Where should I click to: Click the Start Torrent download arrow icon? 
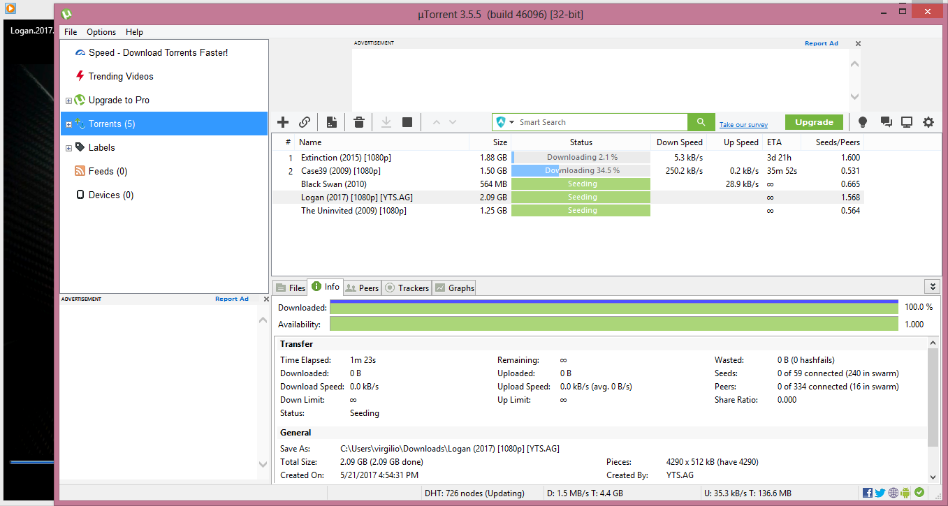click(386, 122)
